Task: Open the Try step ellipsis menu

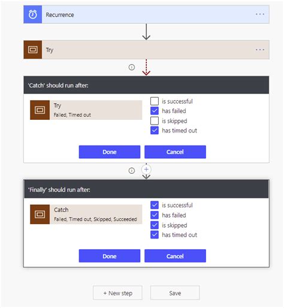Action: coord(260,50)
